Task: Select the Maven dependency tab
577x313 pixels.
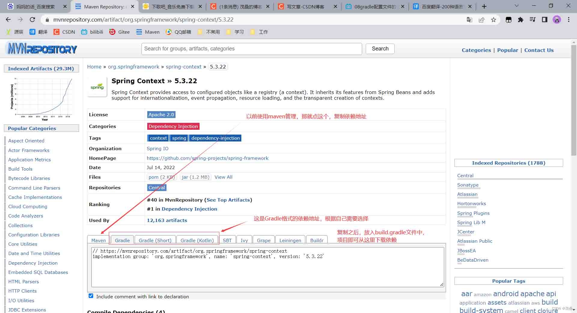Action: coord(99,240)
